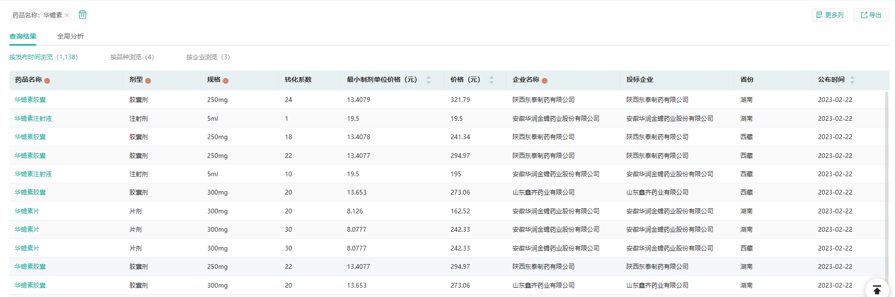
Task: Click the 导出 export button
Action: (871, 15)
